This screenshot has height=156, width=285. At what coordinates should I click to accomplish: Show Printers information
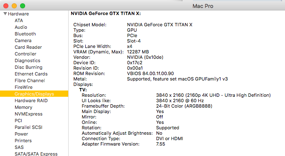(x=23, y=141)
